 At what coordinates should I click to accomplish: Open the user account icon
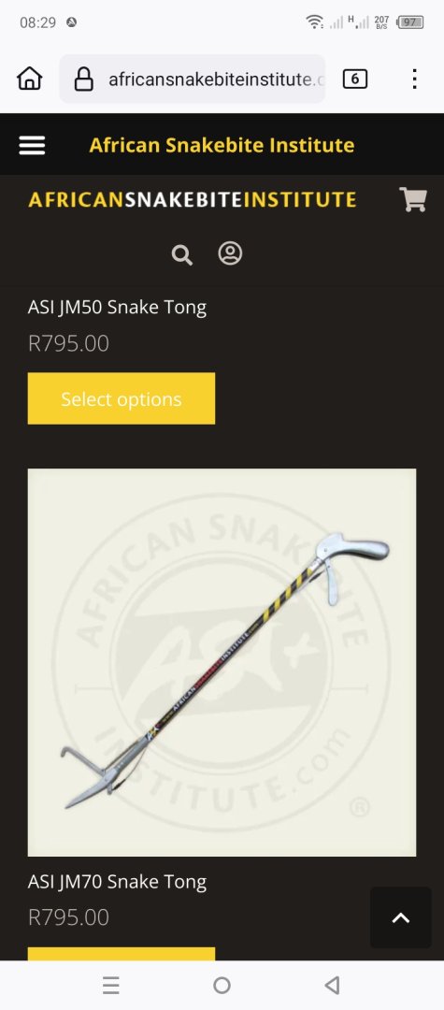230,253
